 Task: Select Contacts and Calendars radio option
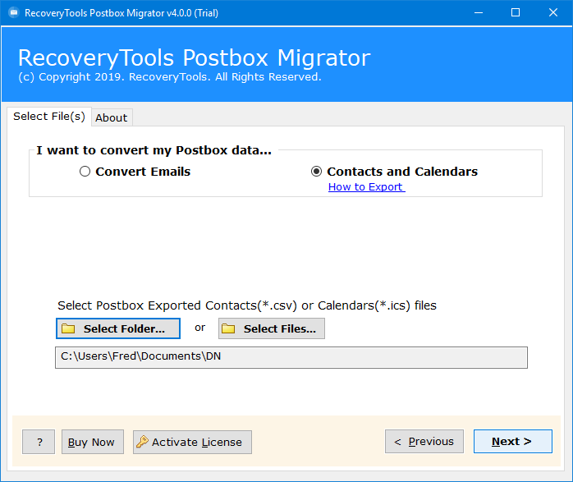pos(317,172)
